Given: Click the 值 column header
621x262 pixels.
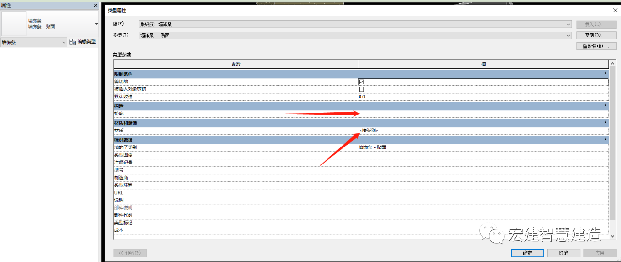Looking at the screenshot, I should [x=483, y=64].
